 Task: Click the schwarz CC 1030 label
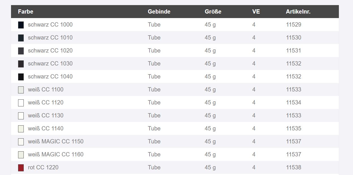(50, 64)
